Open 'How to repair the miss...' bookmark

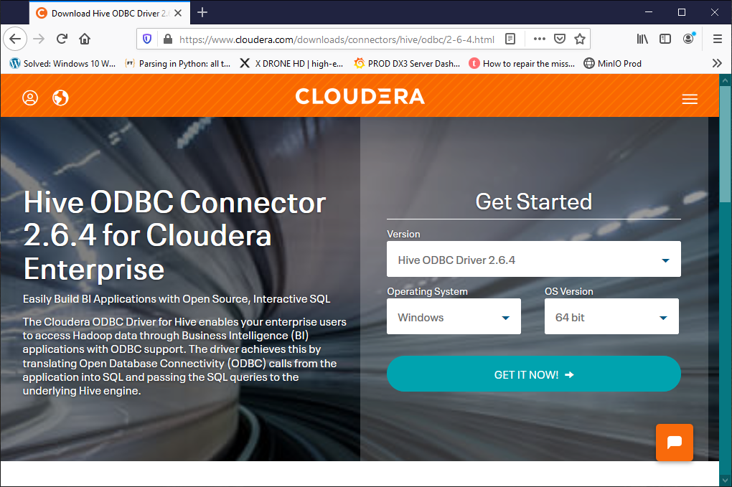tap(522, 63)
